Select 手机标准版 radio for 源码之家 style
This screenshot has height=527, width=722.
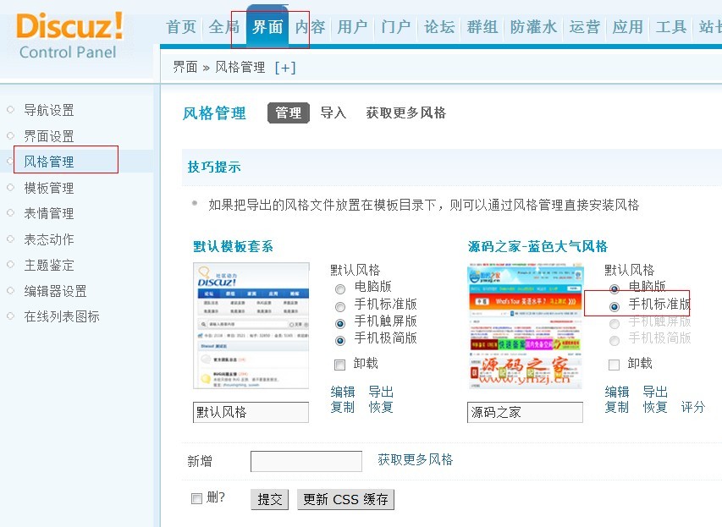click(615, 306)
